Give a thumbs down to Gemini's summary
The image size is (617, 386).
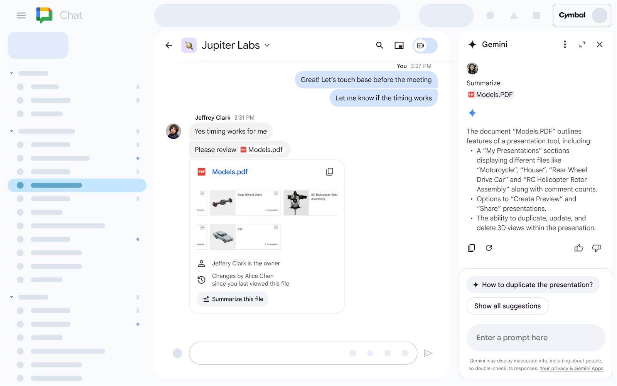[596, 248]
